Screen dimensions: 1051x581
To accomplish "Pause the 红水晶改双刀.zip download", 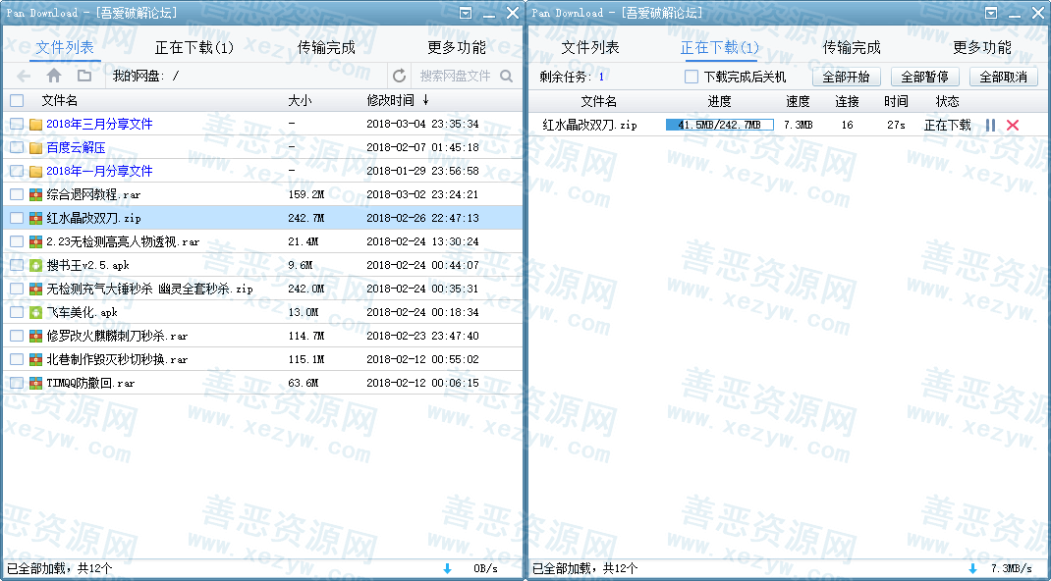I will click(990, 125).
